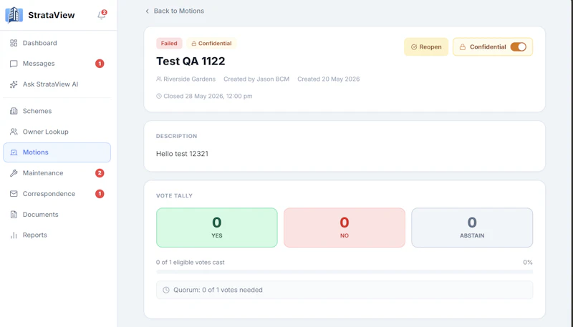Click the lock icon beside Confidential toggle

pos(463,47)
